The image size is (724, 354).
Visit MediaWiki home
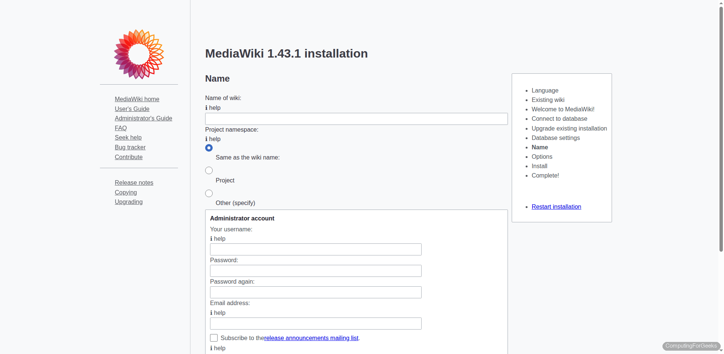(137, 99)
